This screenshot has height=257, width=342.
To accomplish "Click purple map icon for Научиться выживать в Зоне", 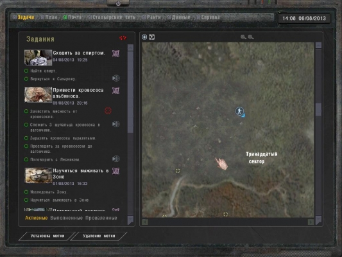I will click(x=115, y=171).
